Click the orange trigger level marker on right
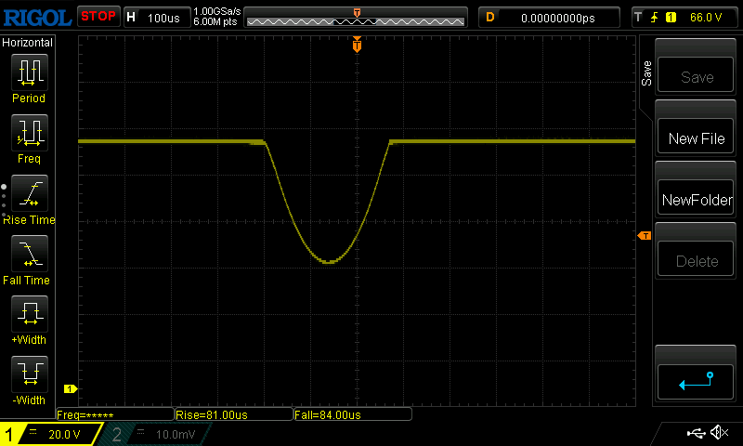743x446 pixels. point(645,236)
